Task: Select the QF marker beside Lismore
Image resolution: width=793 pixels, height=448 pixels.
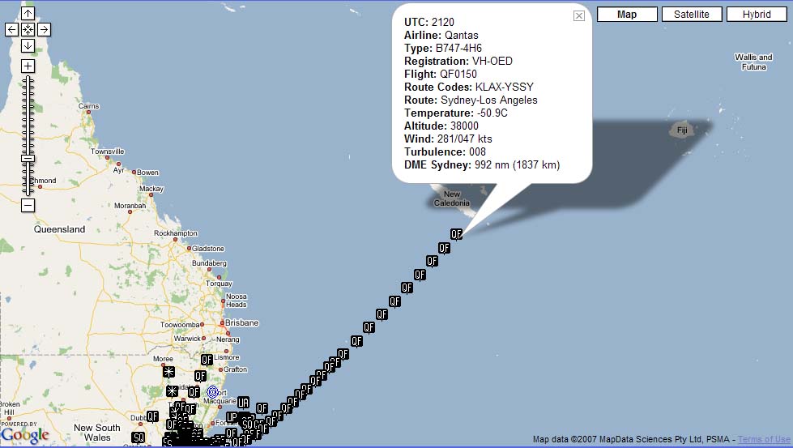Action: [207, 360]
